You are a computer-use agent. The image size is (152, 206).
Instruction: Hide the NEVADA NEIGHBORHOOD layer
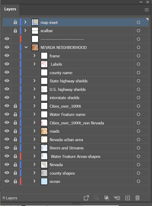coord(7,47)
